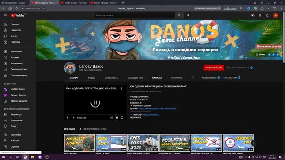The width and height of the screenshot is (285, 160).
Task: Open the featured video three-dot menu
Action: coord(121,88)
